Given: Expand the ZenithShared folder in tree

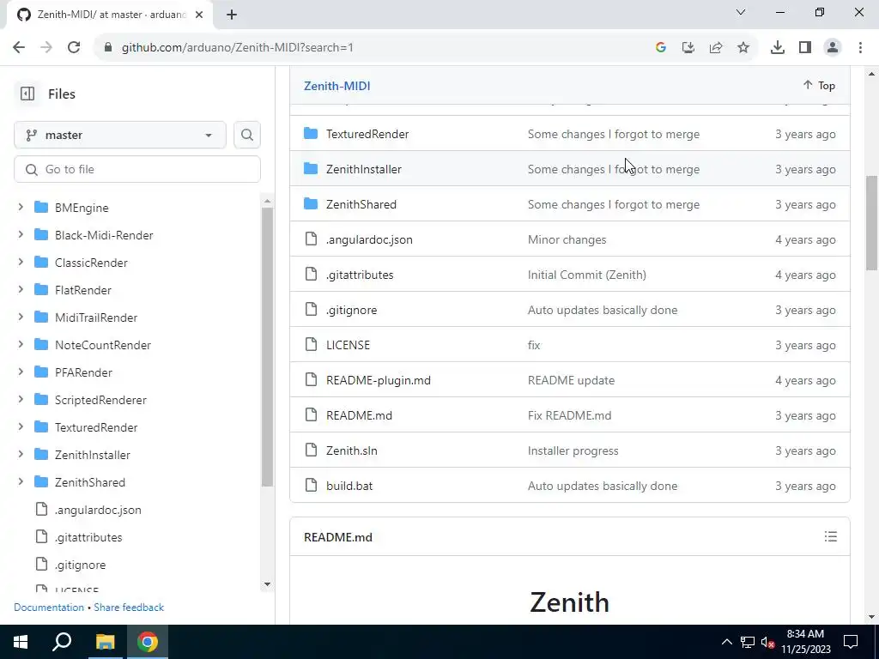Looking at the screenshot, I should click(x=21, y=482).
